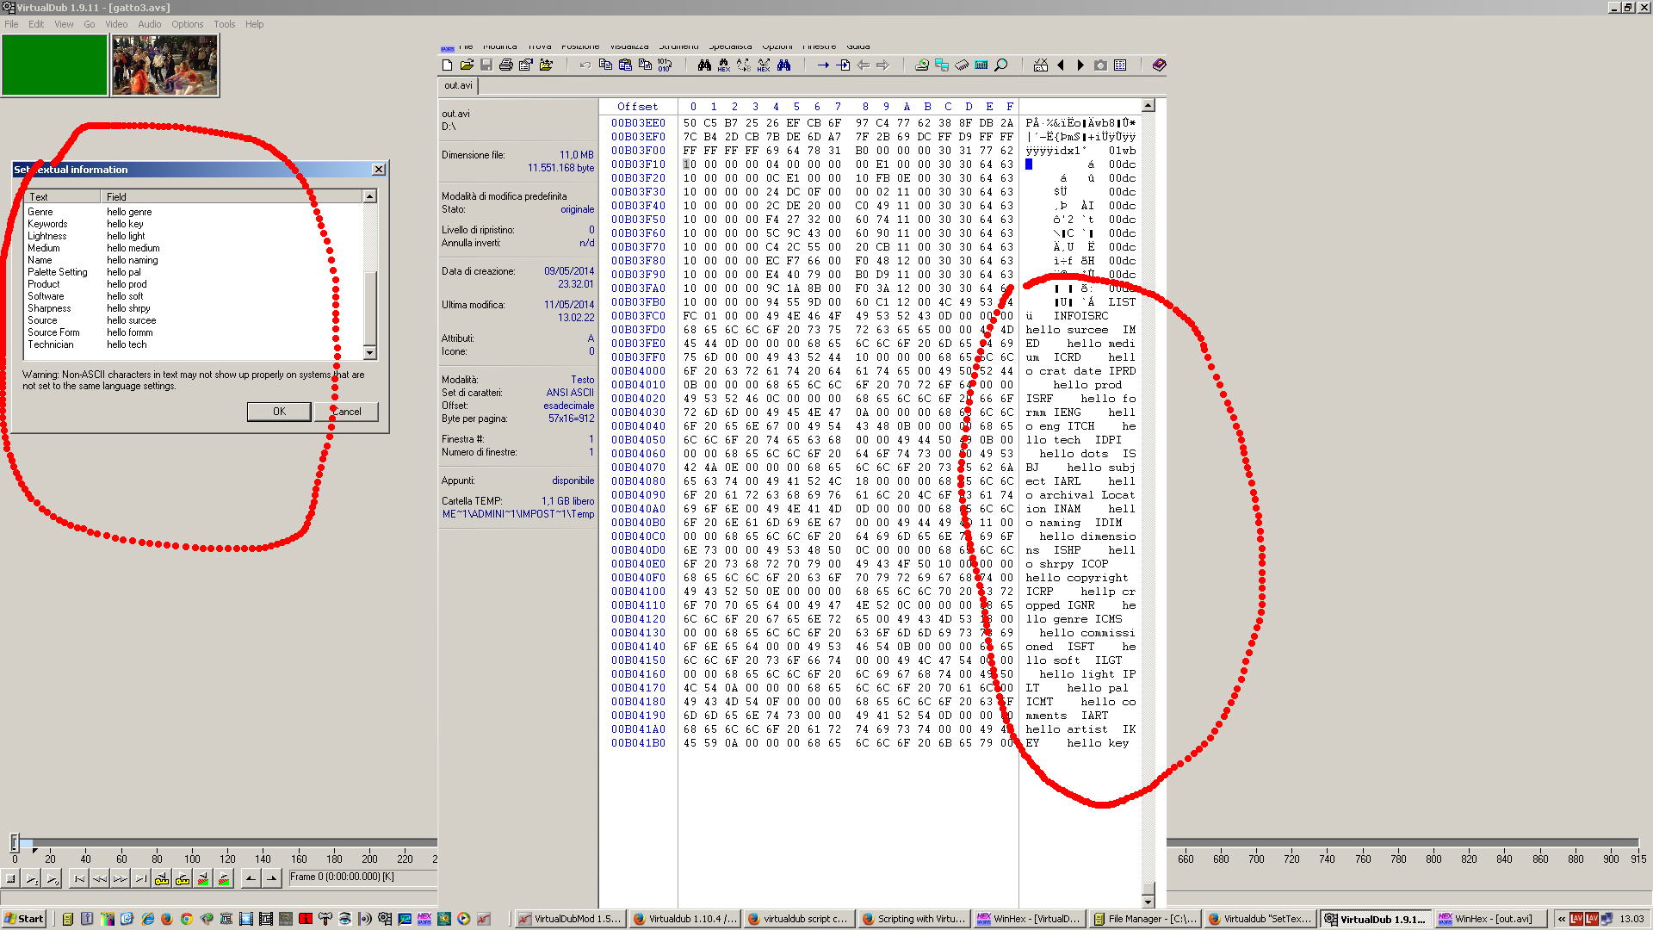
Task: Click the magnifying glass analyze icon
Action: tap(1001, 65)
